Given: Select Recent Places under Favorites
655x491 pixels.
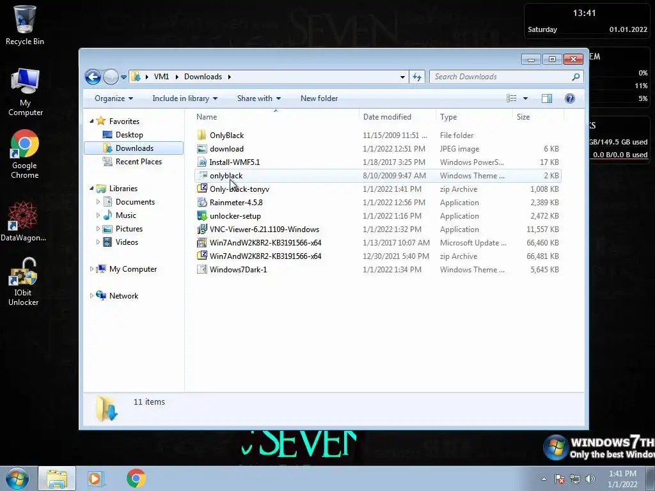Looking at the screenshot, I should click(x=138, y=162).
